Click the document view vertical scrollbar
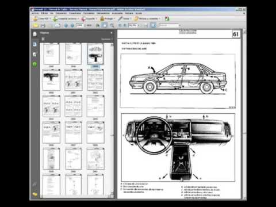The height and width of the screenshot is (207, 276). [244, 115]
